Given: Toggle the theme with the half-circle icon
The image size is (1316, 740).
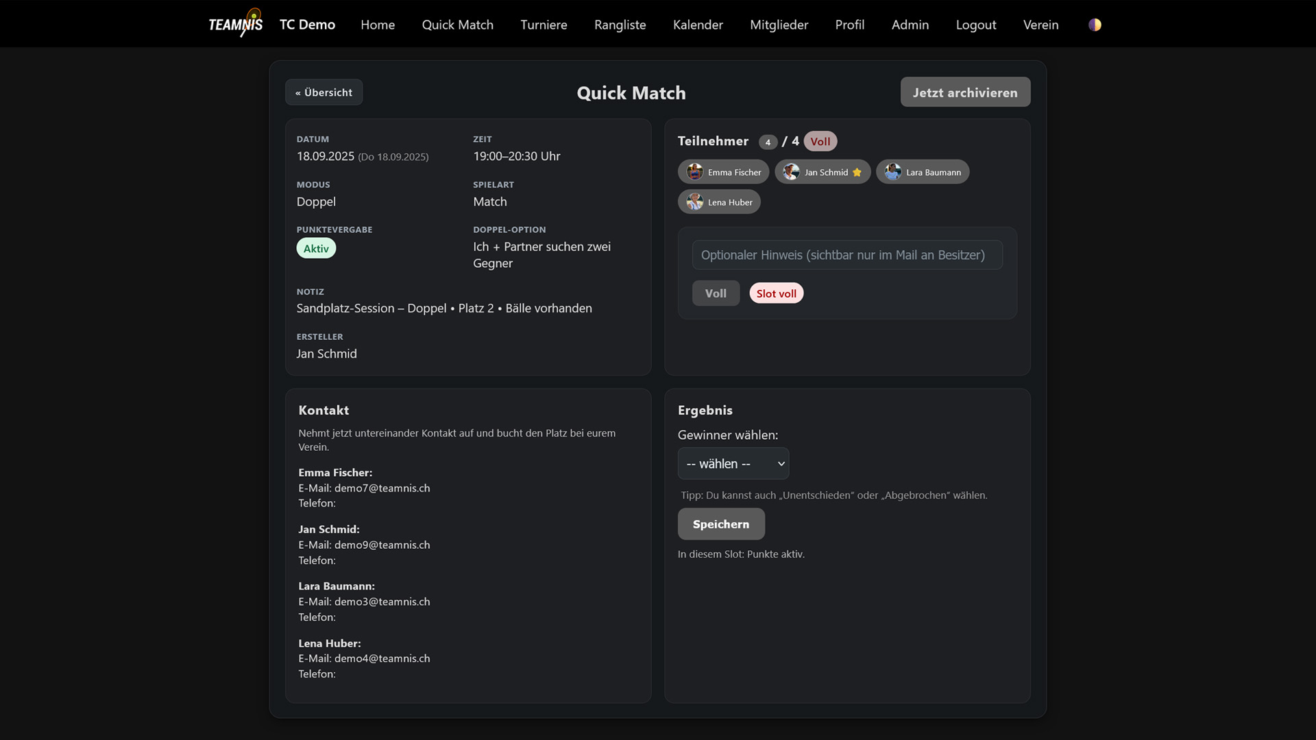Looking at the screenshot, I should tap(1095, 24).
